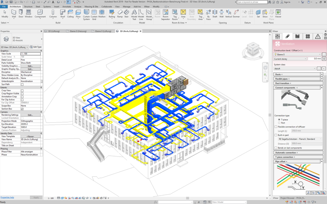
Task: Click the Edit Type button
Action: point(36,47)
